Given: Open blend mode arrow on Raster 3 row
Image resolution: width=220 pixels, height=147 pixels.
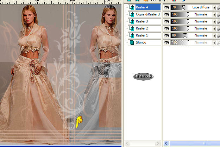Looking at the screenshot, I should 214,22.
